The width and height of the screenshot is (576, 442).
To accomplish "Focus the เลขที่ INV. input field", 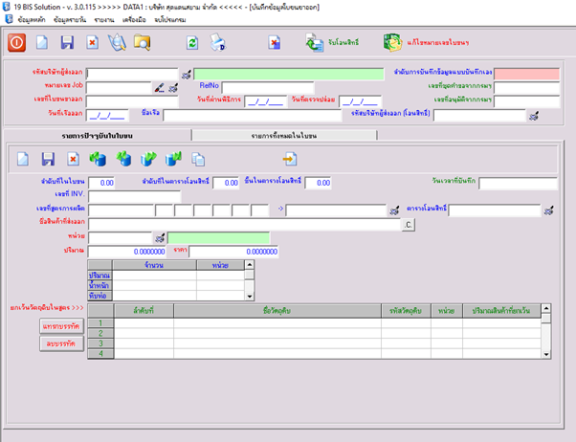I will (x=135, y=196).
